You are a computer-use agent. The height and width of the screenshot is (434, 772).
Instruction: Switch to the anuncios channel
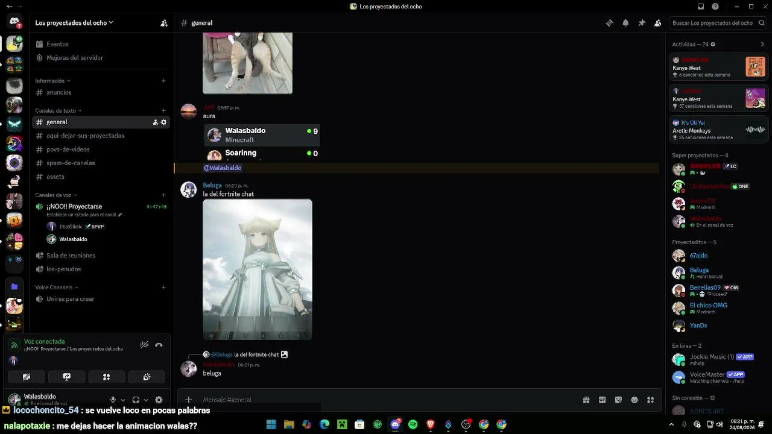click(101, 93)
